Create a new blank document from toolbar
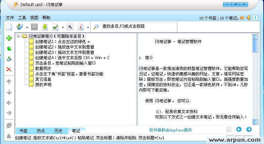Image resolution: width=264 pixels, height=144 pixels. pos(9,27)
